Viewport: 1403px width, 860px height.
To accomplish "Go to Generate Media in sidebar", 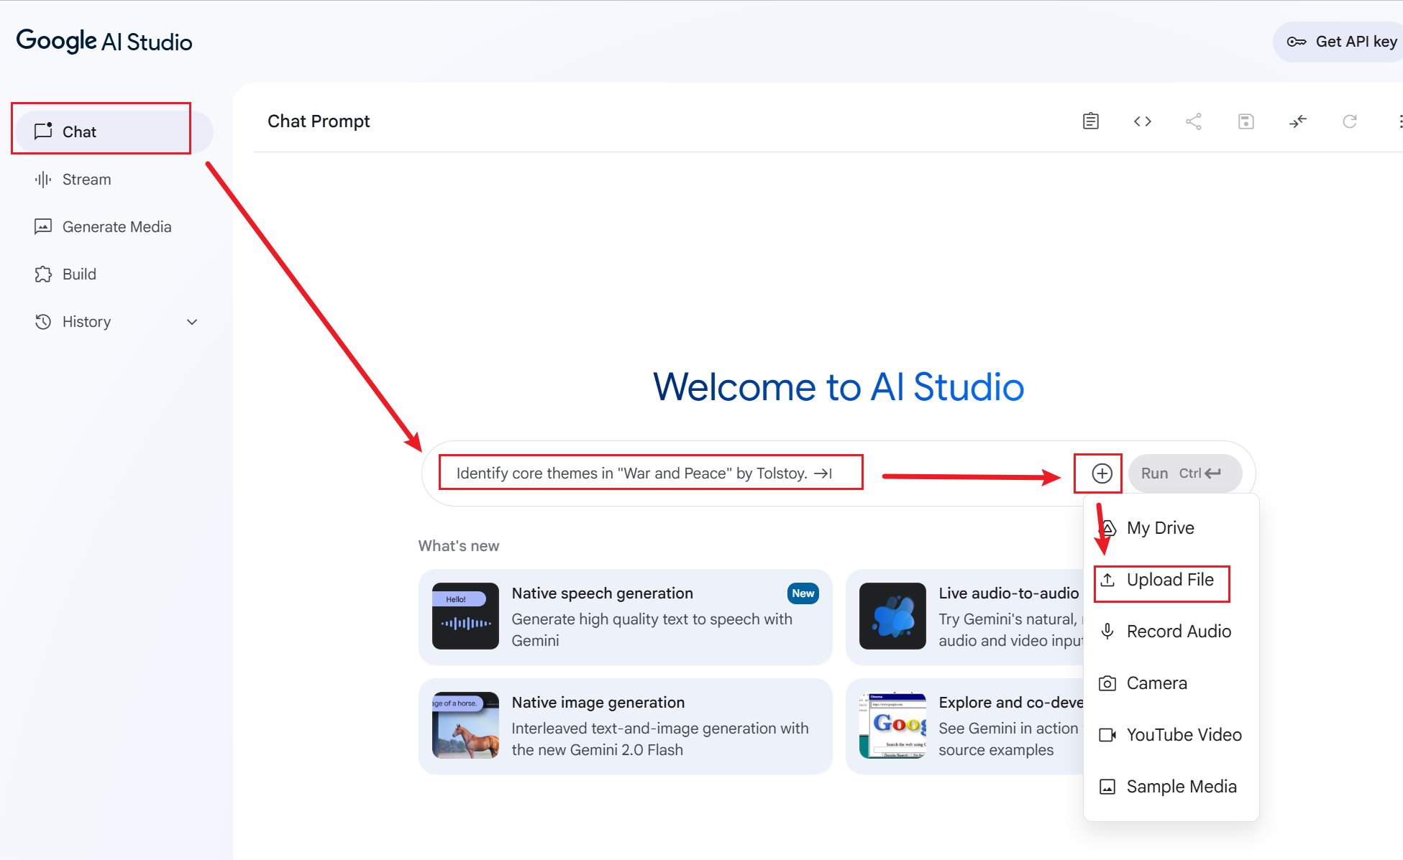I will (x=116, y=227).
